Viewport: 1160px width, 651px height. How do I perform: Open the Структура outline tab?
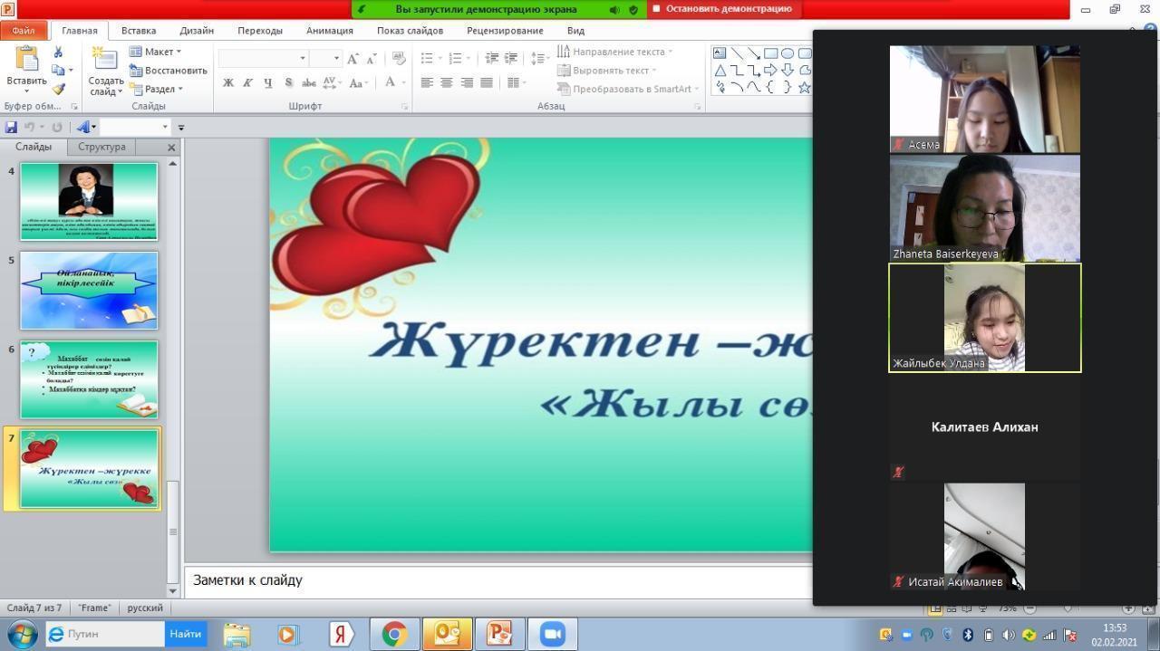coord(101,147)
